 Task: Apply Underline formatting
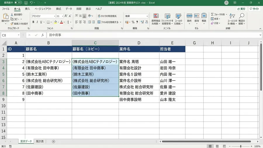click(x=41, y=22)
